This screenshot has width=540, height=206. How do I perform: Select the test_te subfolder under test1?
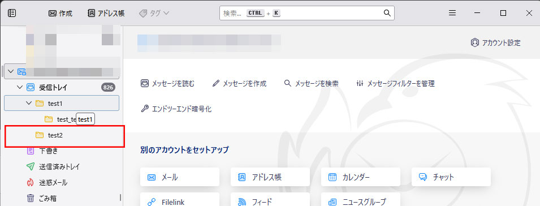(62, 119)
